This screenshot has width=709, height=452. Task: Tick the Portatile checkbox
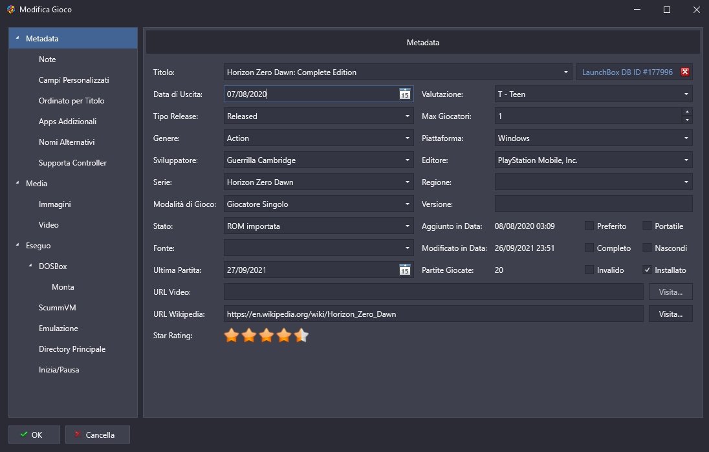point(647,226)
